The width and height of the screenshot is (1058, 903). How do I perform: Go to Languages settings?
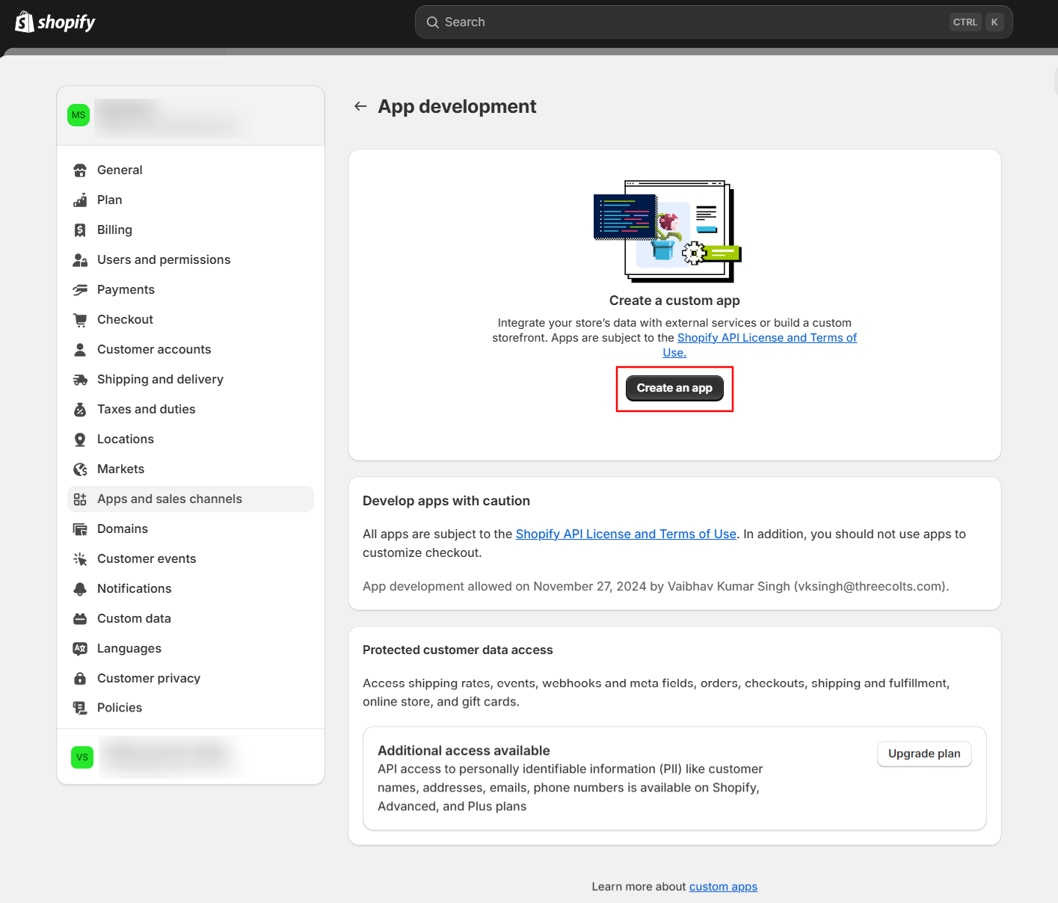tap(191, 649)
